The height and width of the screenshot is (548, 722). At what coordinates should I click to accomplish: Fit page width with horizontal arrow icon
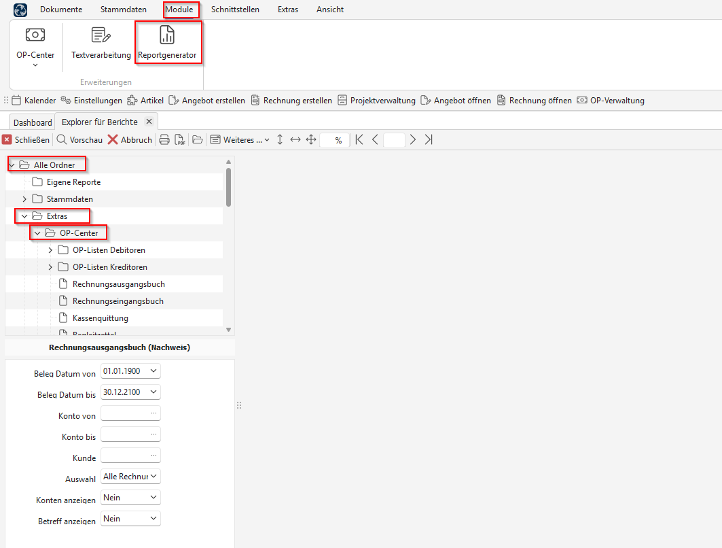[x=295, y=139]
